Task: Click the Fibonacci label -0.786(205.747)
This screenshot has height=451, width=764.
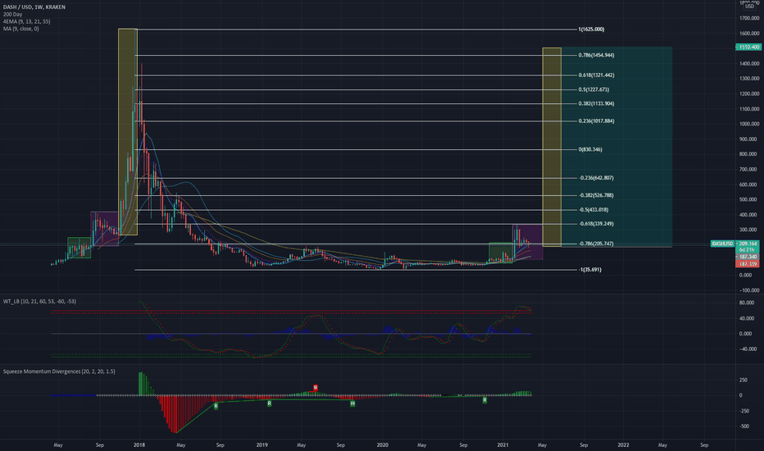Action: pyautogui.click(x=596, y=244)
